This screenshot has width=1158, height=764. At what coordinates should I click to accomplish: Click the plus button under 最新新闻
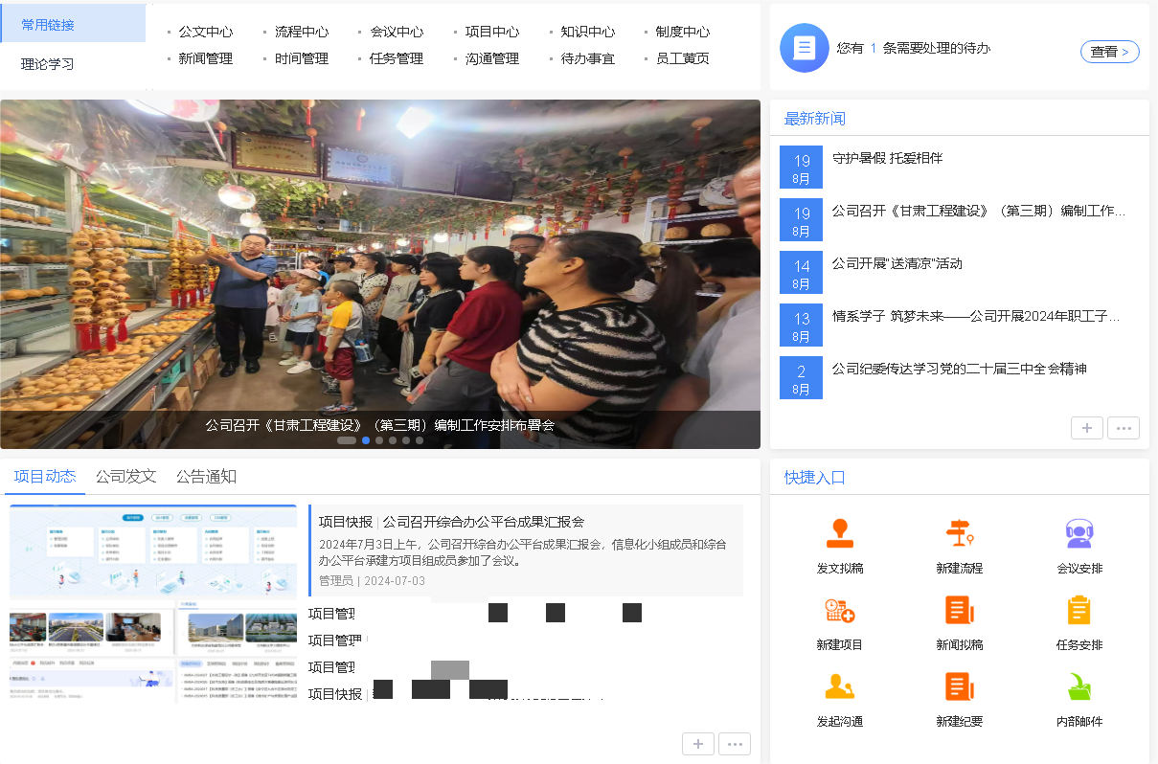(x=1087, y=428)
